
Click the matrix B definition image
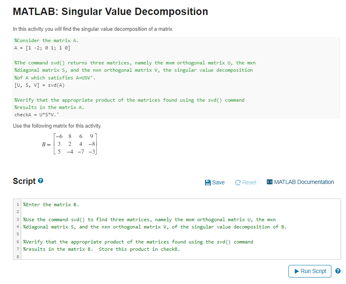point(69,144)
